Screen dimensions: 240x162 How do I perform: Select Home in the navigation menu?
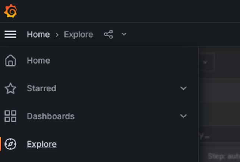pos(38,61)
